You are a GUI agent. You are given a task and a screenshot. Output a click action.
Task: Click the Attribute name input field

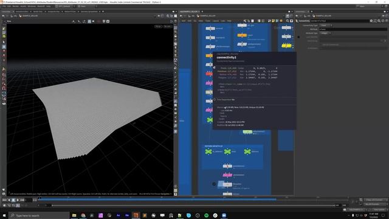[x=353, y=29]
